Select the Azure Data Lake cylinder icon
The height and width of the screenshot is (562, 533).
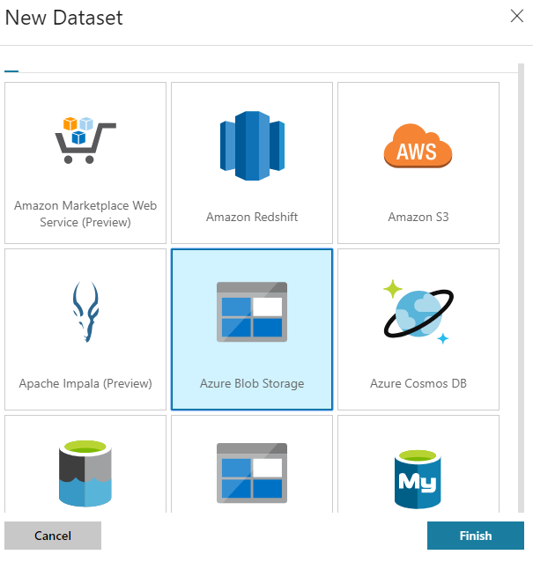(x=85, y=473)
